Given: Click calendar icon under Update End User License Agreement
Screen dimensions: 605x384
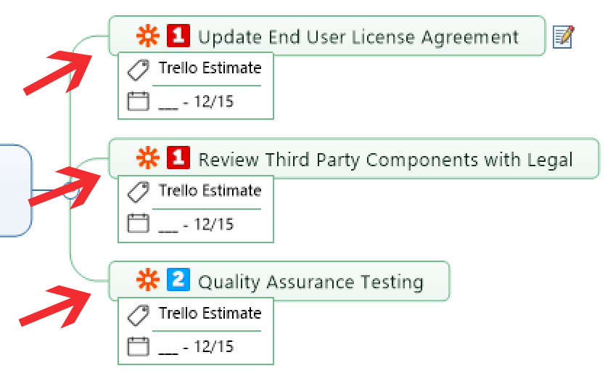Looking at the screenshot, I should pyautogui.click(x=138, y=101).
